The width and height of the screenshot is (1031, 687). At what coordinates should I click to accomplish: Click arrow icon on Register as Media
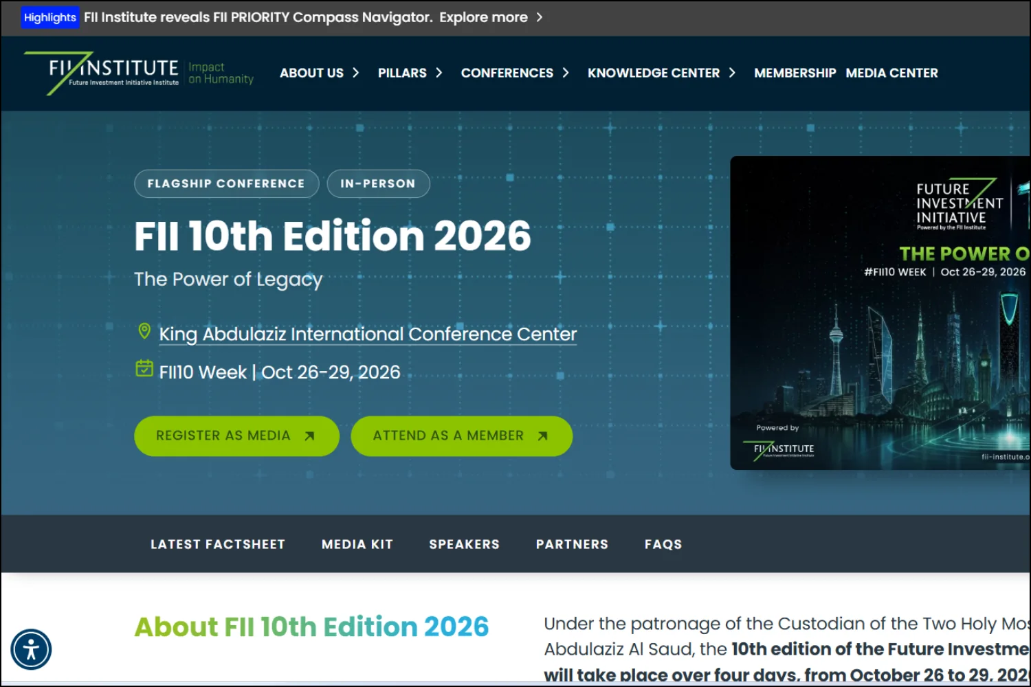tap(309, 436)
